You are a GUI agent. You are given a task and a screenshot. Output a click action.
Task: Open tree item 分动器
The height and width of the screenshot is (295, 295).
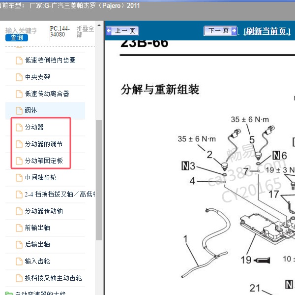(x=34, y=127)
